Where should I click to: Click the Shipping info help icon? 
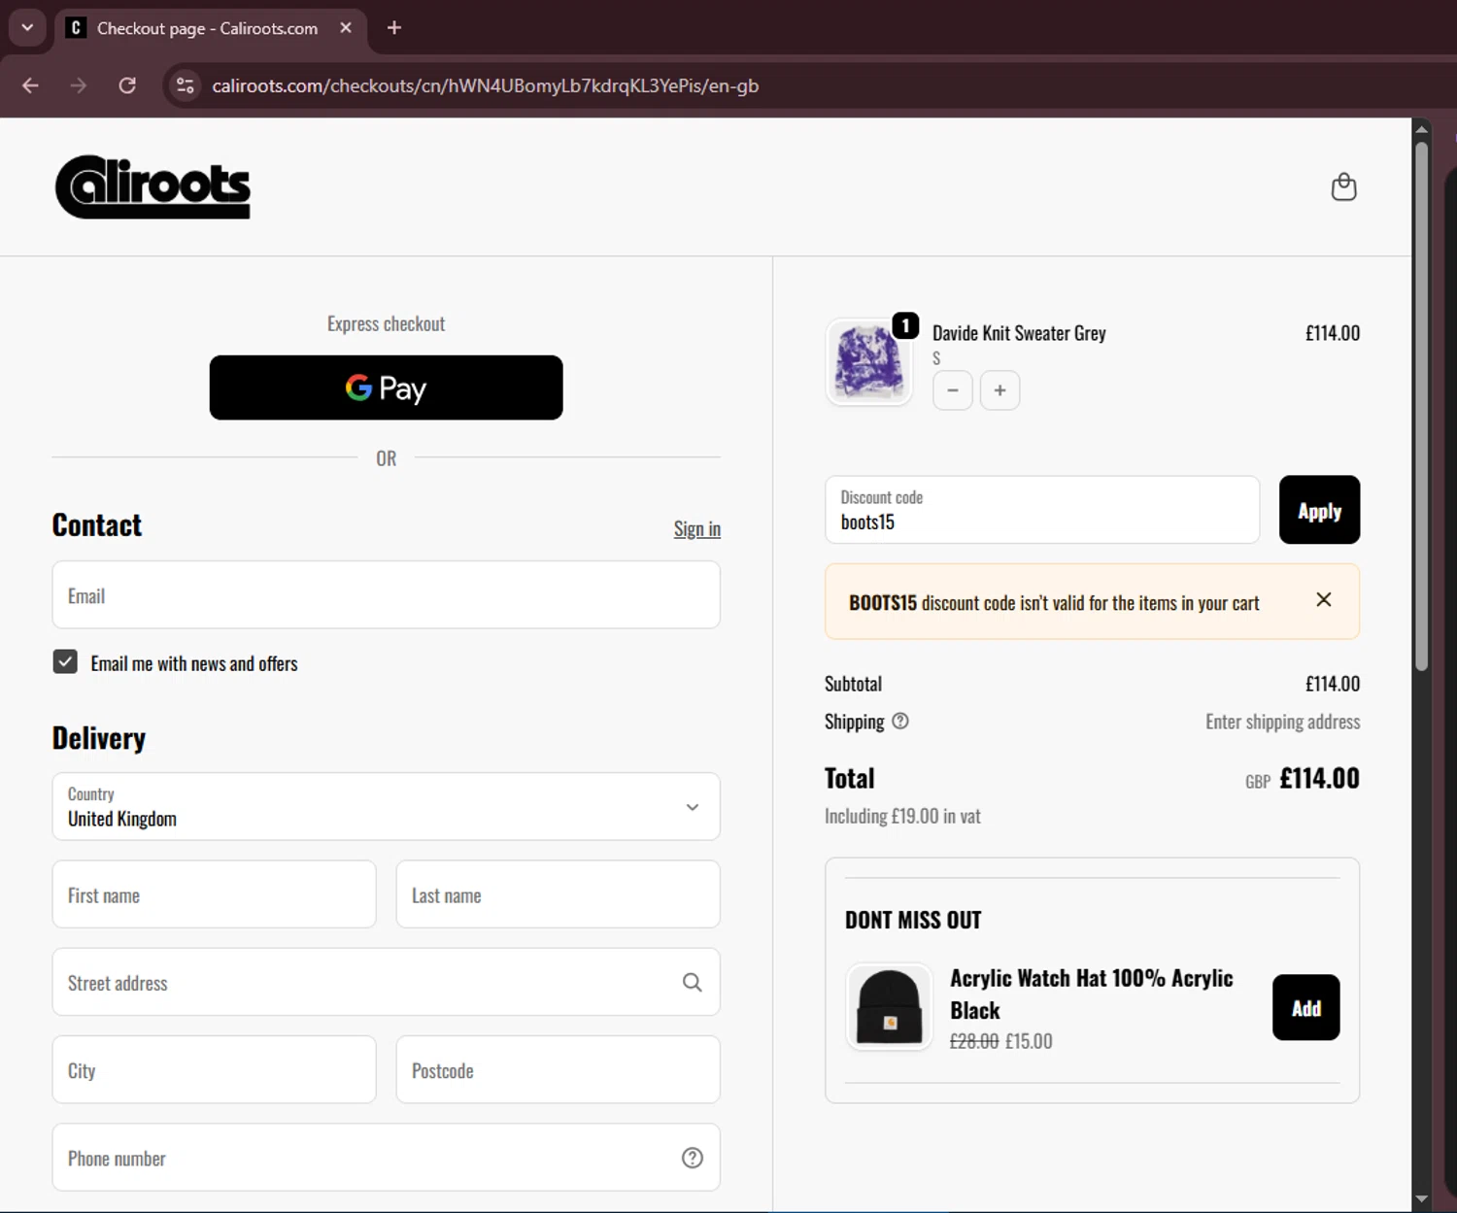pos(900,721)
